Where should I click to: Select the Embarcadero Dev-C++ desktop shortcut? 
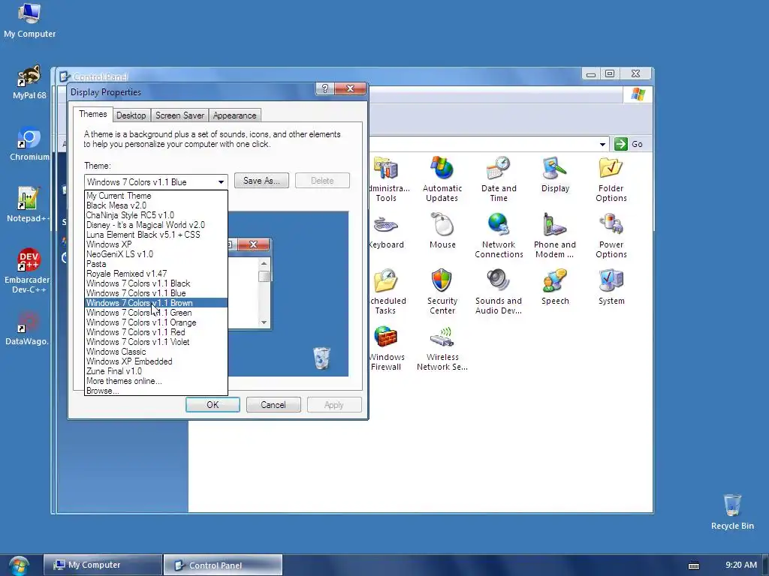point(28,271)
